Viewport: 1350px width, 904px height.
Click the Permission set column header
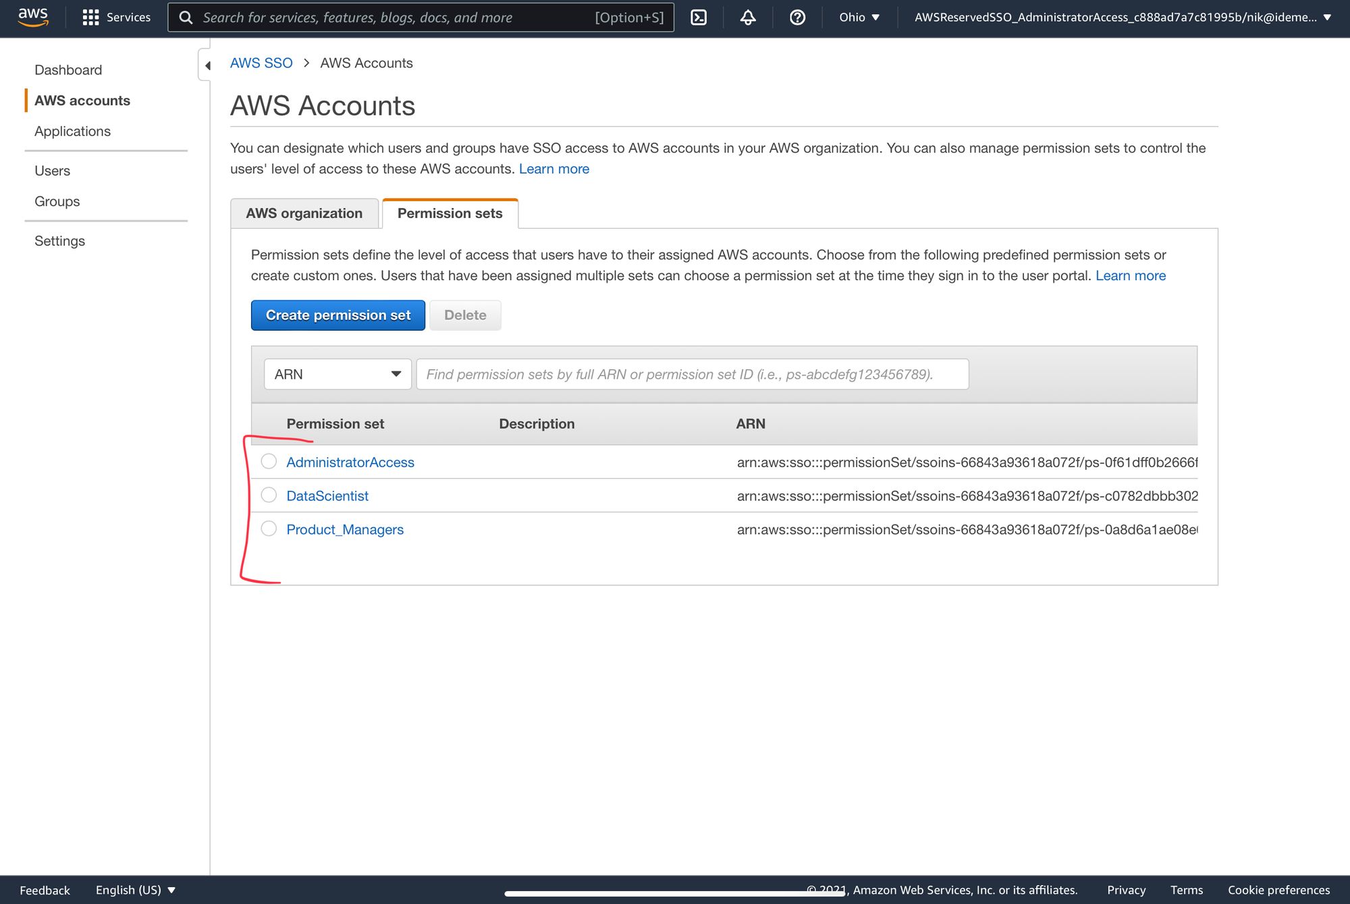coord(335,424)
